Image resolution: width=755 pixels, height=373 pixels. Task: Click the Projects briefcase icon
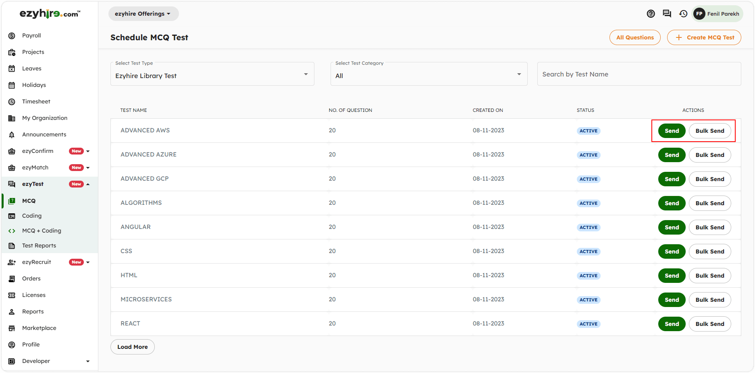point(12,52)
